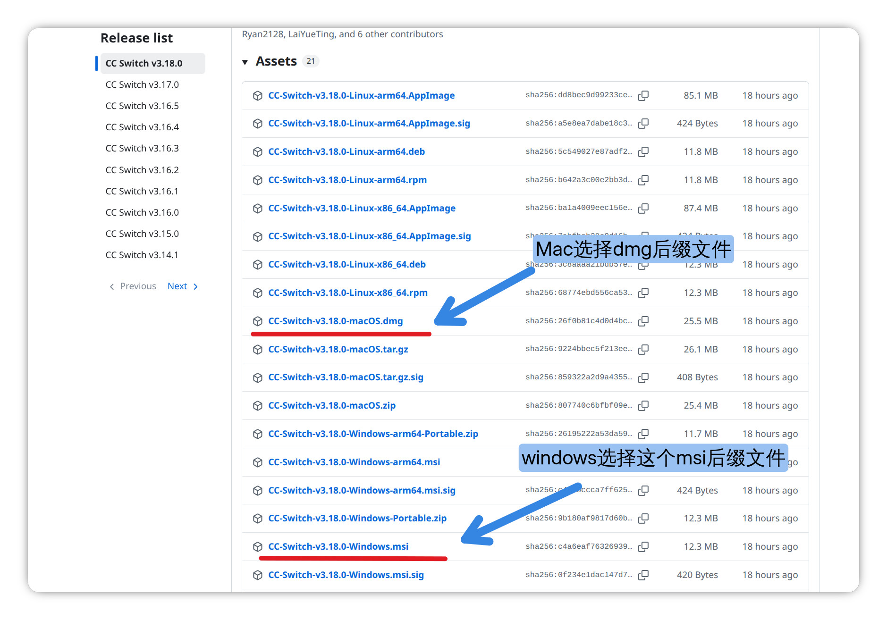Click the Release list heading

(136, 38)
